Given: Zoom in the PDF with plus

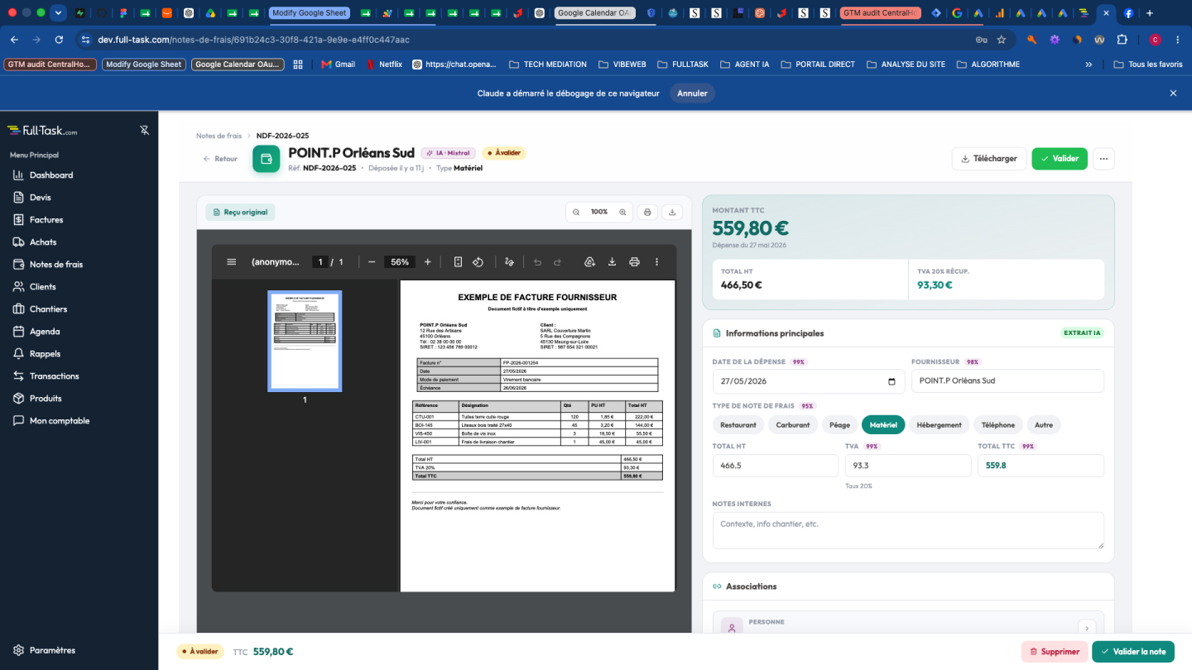Looking at the screenshot, I should 428,261.
